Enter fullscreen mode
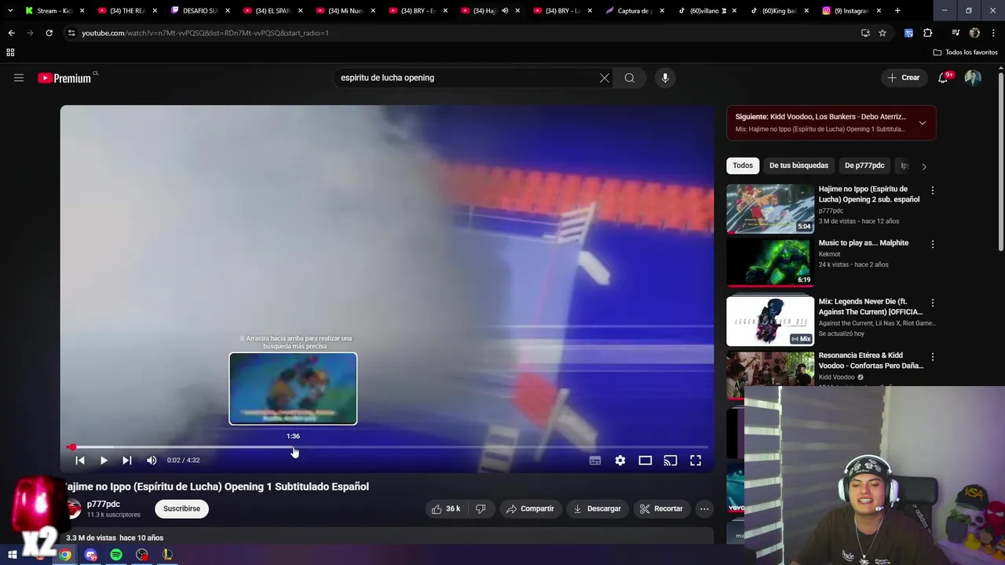 pos(696,461)
